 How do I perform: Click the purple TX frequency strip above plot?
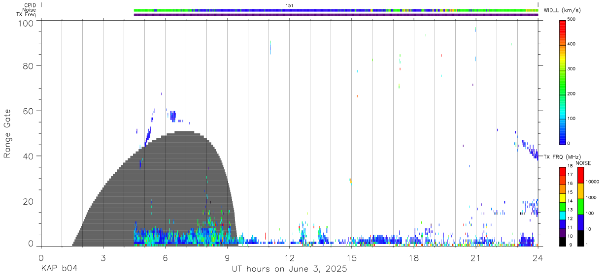(x=336, y=15)
